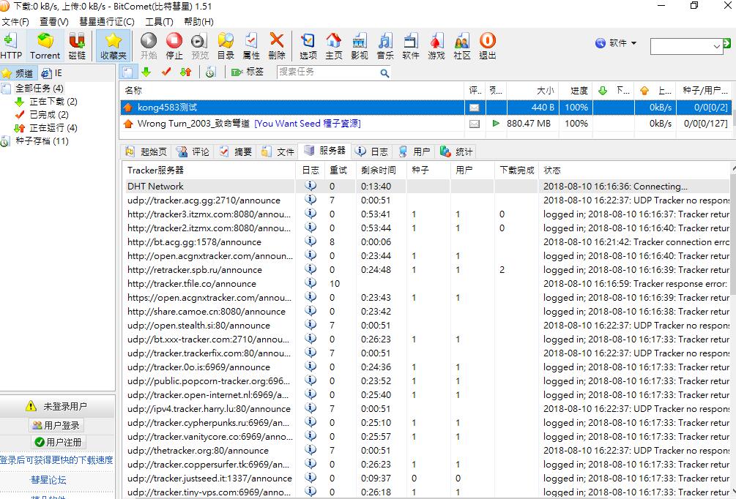This screenshot has width=736, height=499.
Task: Click the green play icon in Wrong Turn row
Action: 496,124
